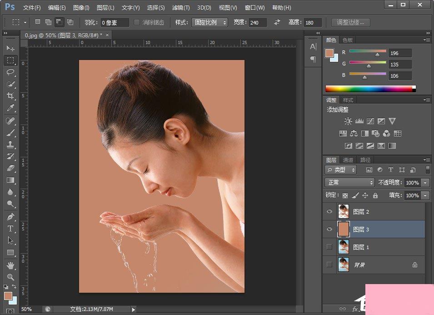Swap width and height values

(277, 22)
